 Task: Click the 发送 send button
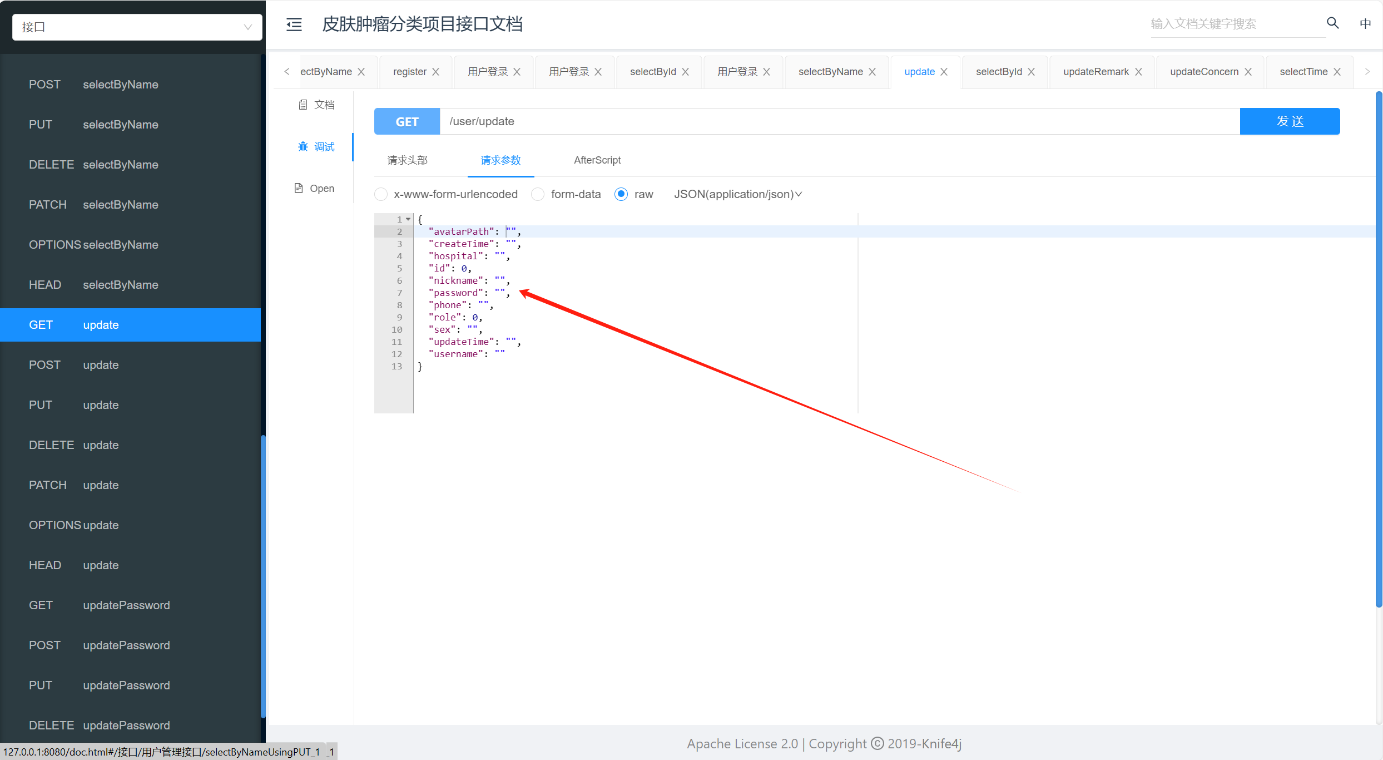pos(1289,121)
